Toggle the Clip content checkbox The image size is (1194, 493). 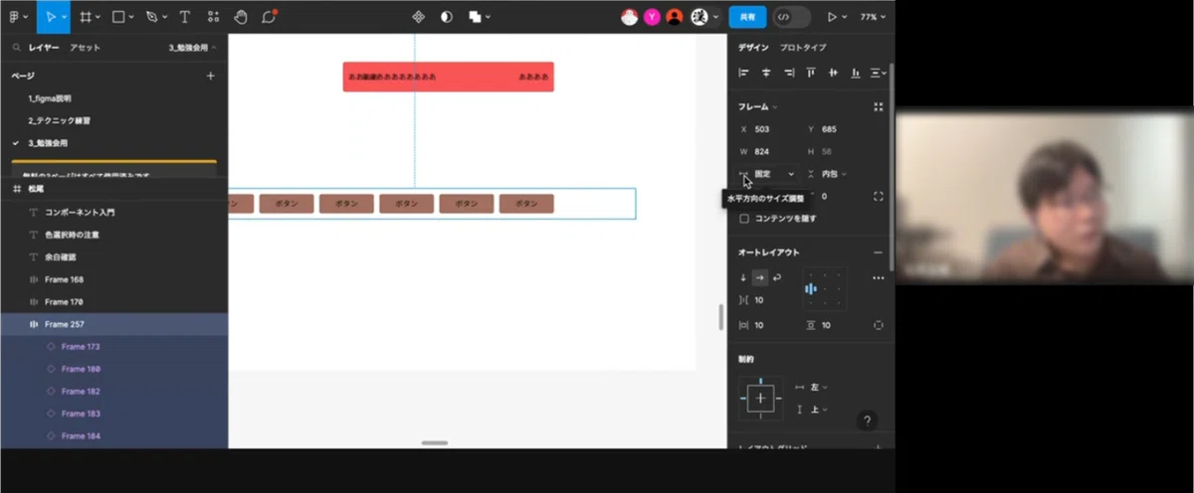[x=744, y=219]
